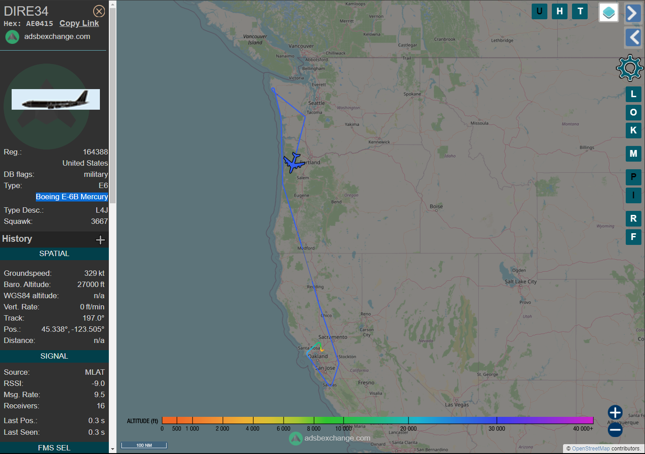The width and height of the screenshot is (645, 454).
Task: Zoom out the map with minus button
Action: [x=615, y=430]
